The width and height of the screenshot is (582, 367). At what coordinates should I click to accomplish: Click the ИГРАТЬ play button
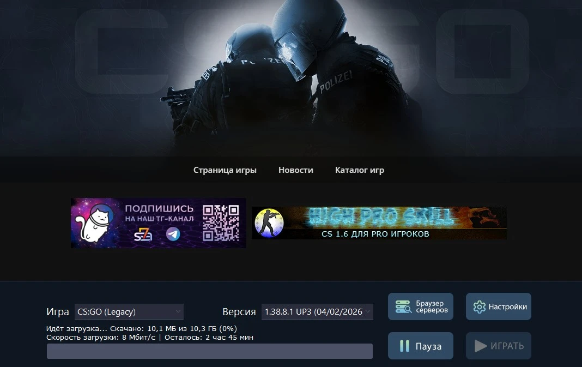(499, 346)
